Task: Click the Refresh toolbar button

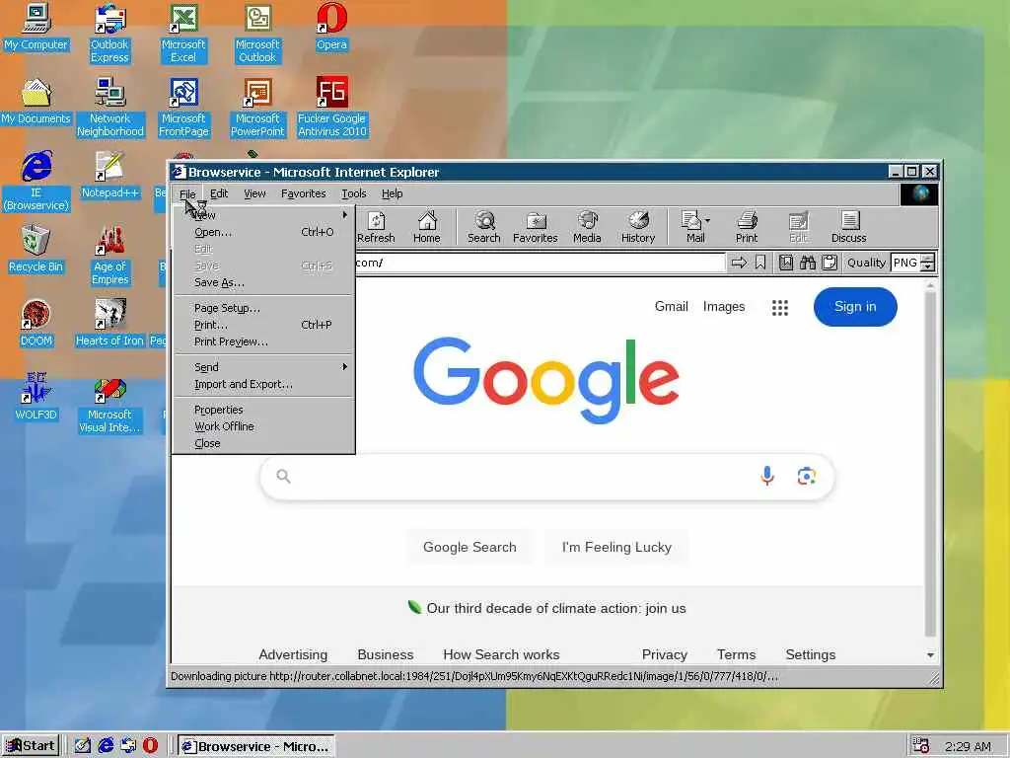Action: coord(376,227)
